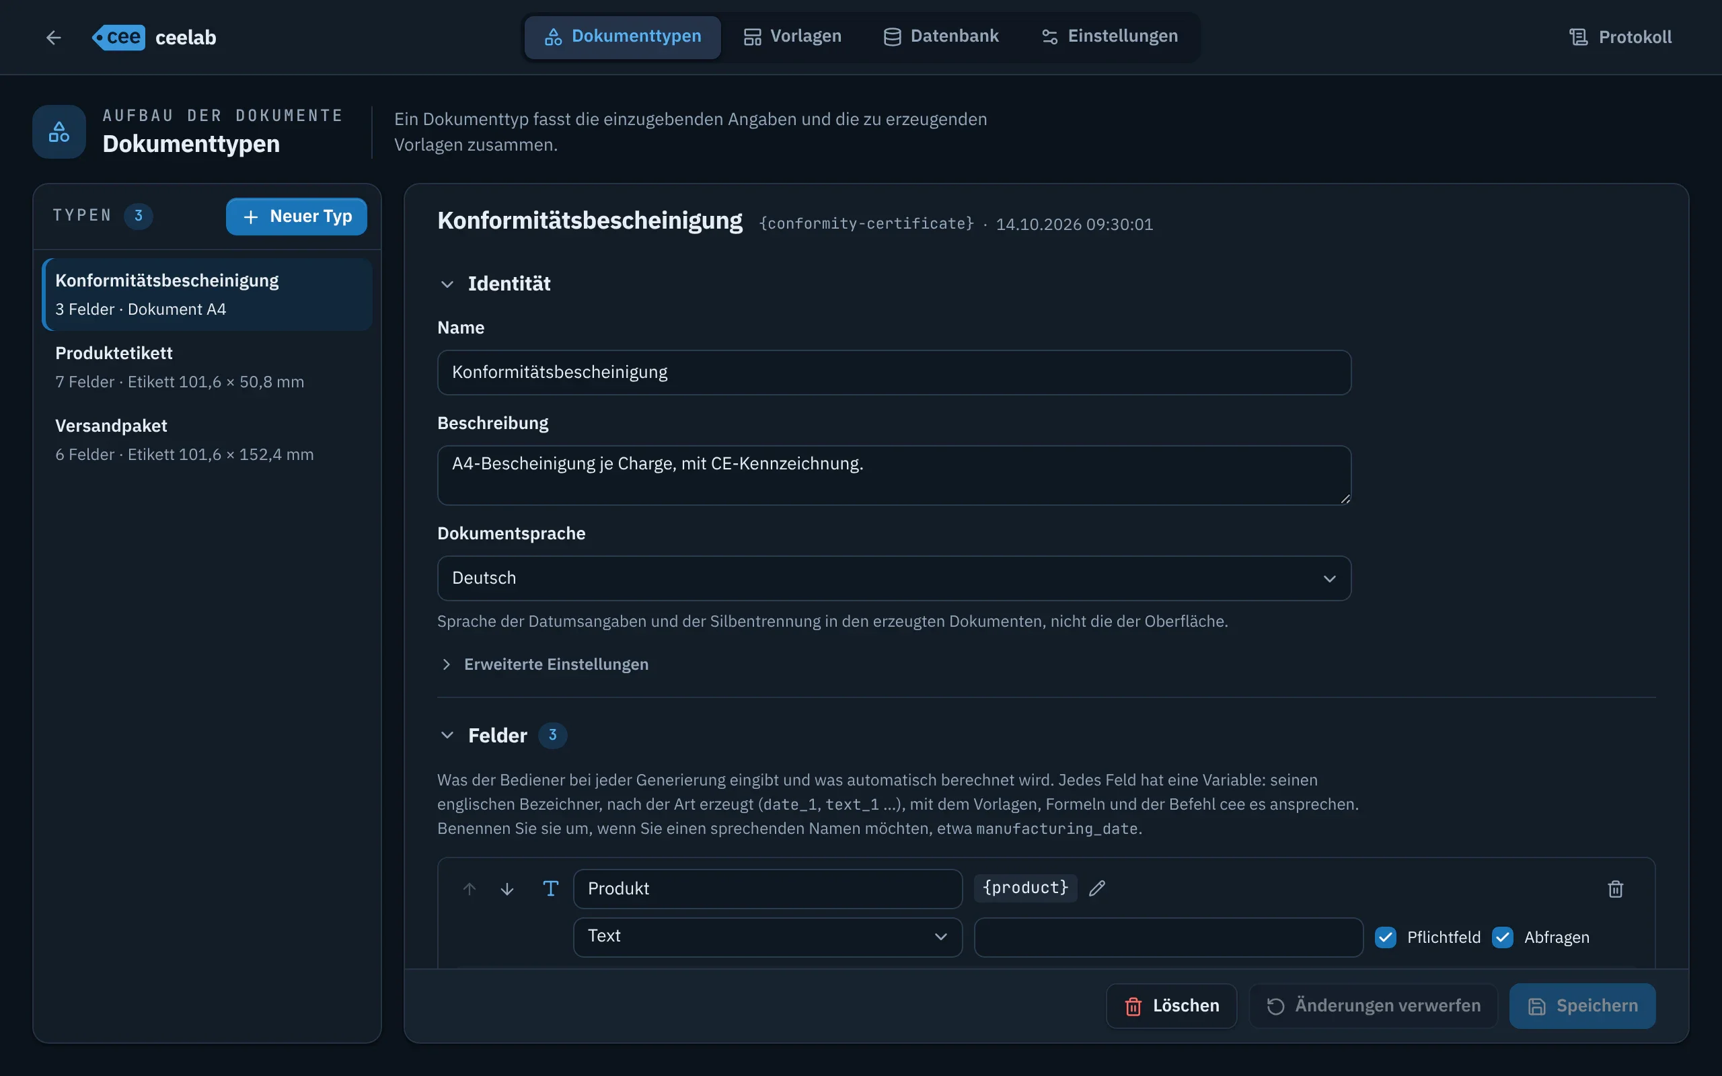This screenshot has width=1722, height=1076.
Task: Click the timestamp 14.10.2026 09:30:01
Action: point(1074,224)
